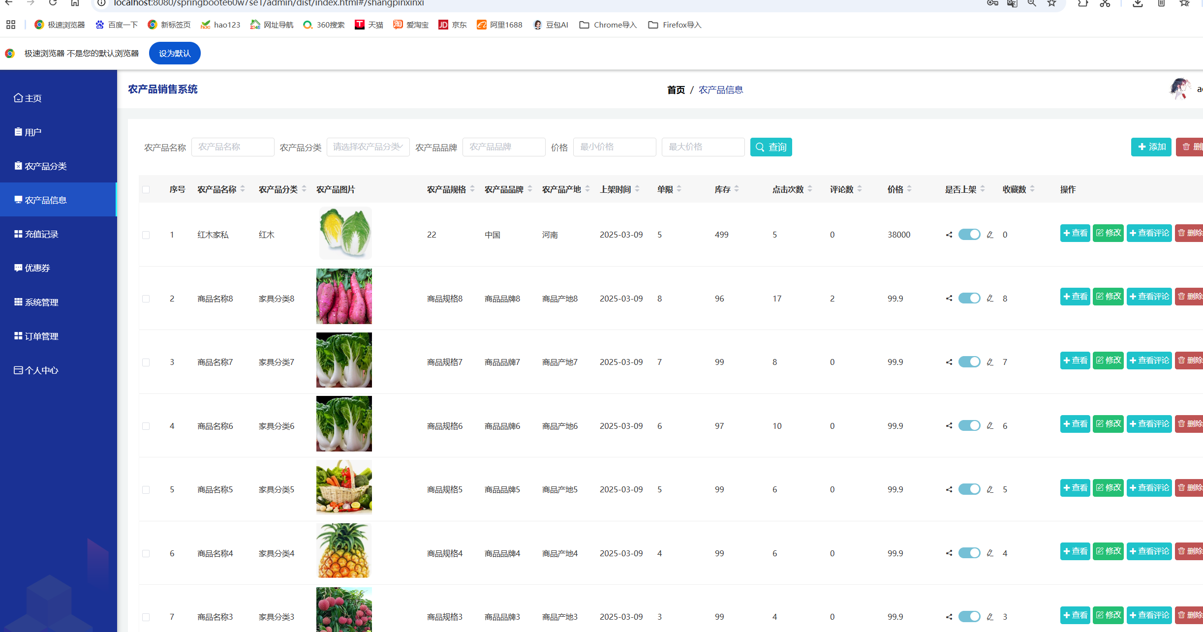Click the share icon in row 1

click(x=949, y=235)
